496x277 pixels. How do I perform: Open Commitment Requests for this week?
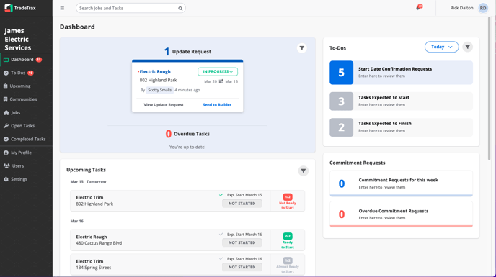pos(401,183)
